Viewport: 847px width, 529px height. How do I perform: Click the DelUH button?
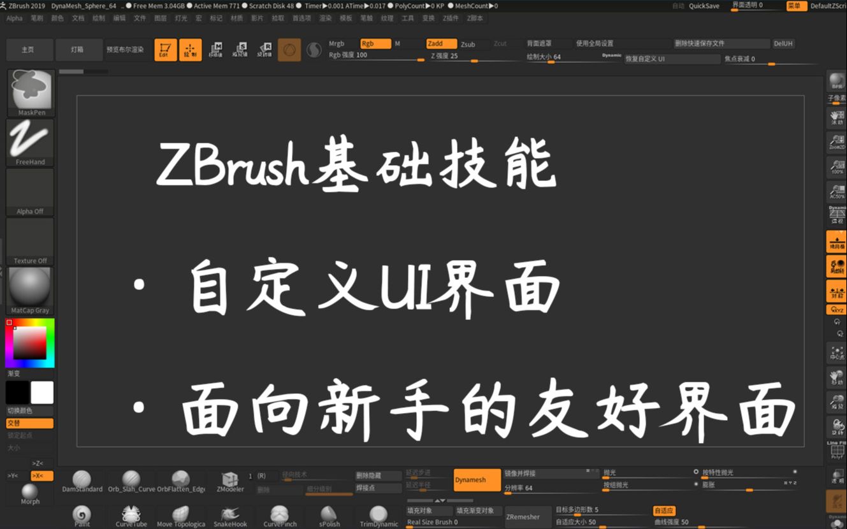(x=783, y=44)
